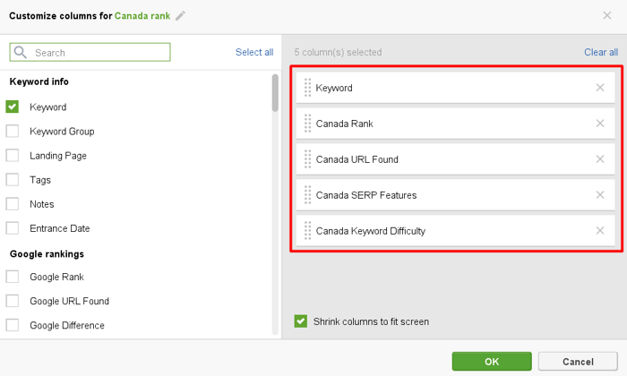Click the Keyword info section heading
This screenshot has height=376, width=627.
click(x=39, y=81)
